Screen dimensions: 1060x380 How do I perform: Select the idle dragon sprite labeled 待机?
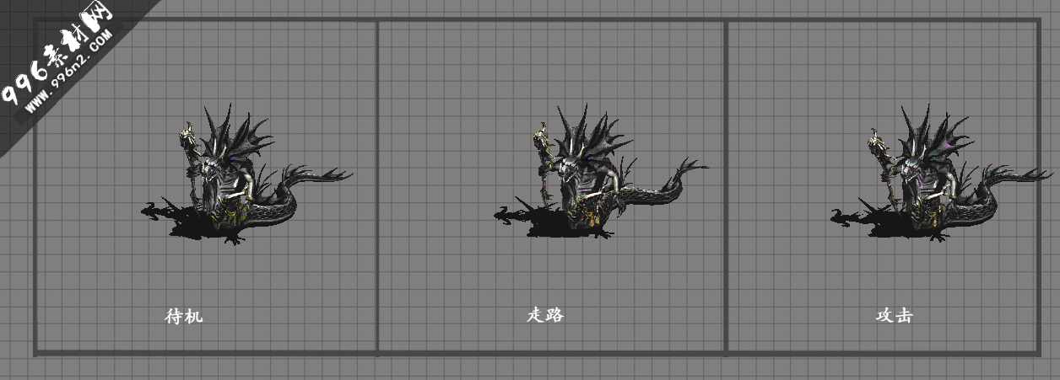pyautogui.click(x=246, y=175)
